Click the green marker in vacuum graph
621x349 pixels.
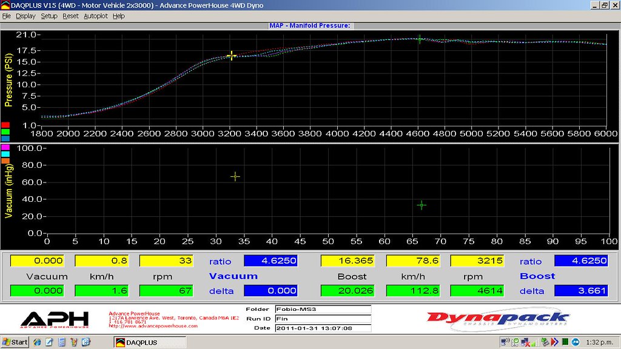tap(421, 205)
